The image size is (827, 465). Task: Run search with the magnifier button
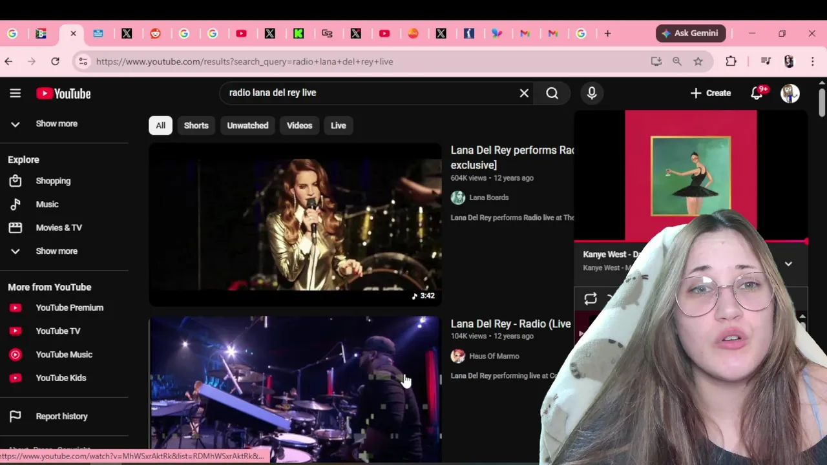pos(552,93)
